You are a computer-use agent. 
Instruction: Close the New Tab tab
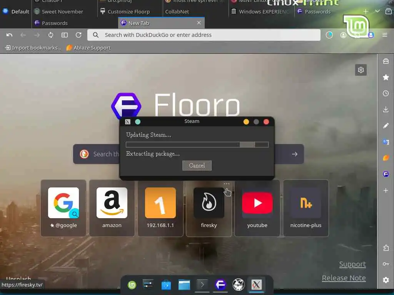[199, 23]
